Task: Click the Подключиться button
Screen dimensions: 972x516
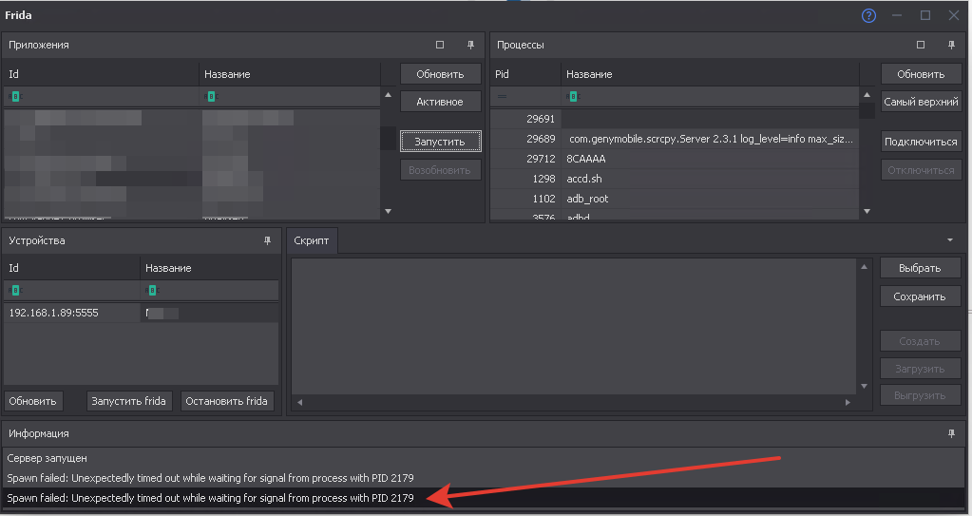Action: (x=920, y=142)
